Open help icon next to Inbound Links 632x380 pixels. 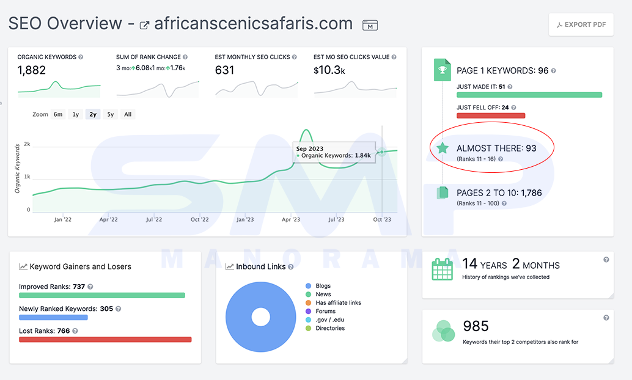click(290, 267)
